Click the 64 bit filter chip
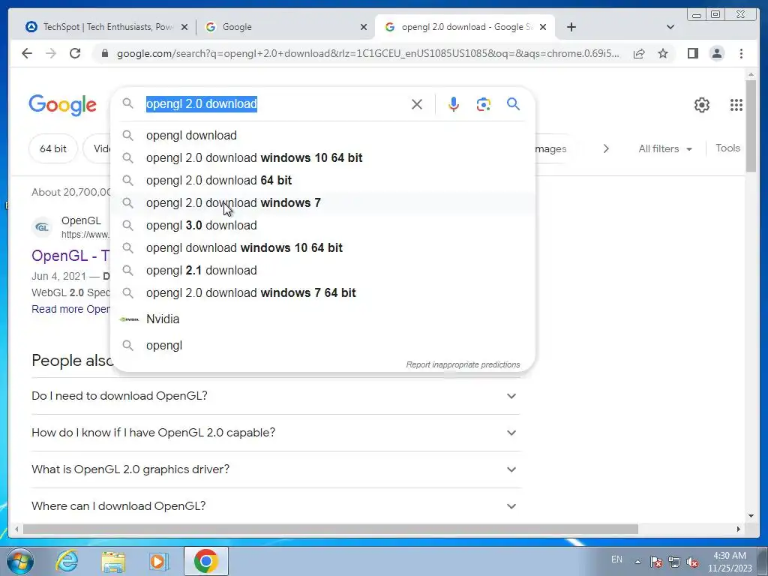The image size is (768, 576). point(53,148)
